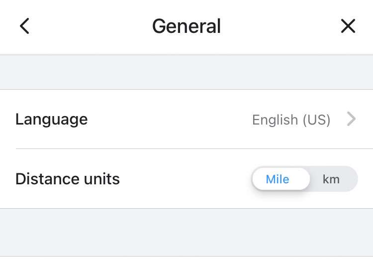Go back using the left arrow
The width and height of the screenshot is (373, 273).
[x=24, y=26]
